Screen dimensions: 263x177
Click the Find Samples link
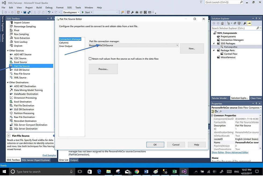(x=49, y=155)
